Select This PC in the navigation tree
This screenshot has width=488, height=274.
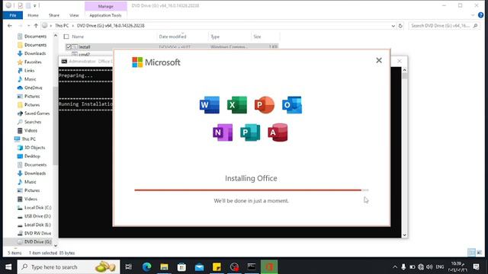click(28, 139)
